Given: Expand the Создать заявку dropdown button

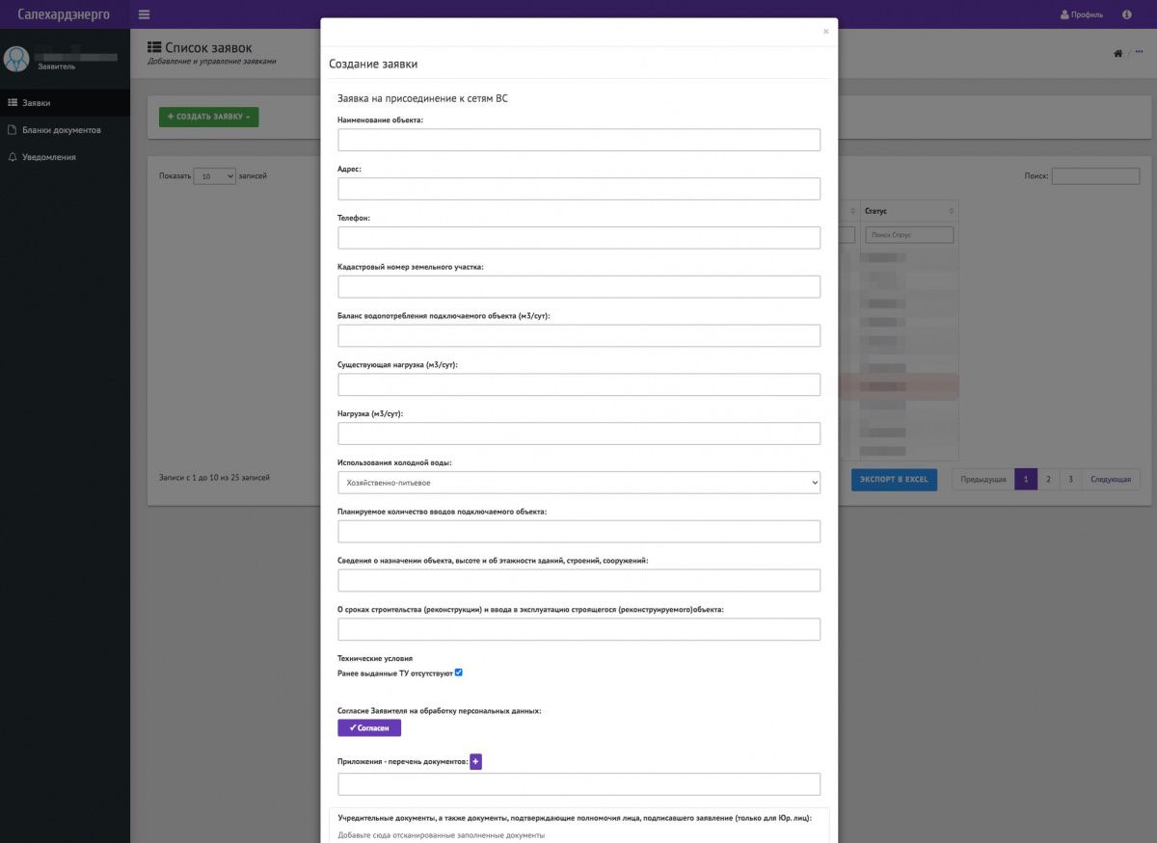Looking at the screenshot, I should point(208,117).
